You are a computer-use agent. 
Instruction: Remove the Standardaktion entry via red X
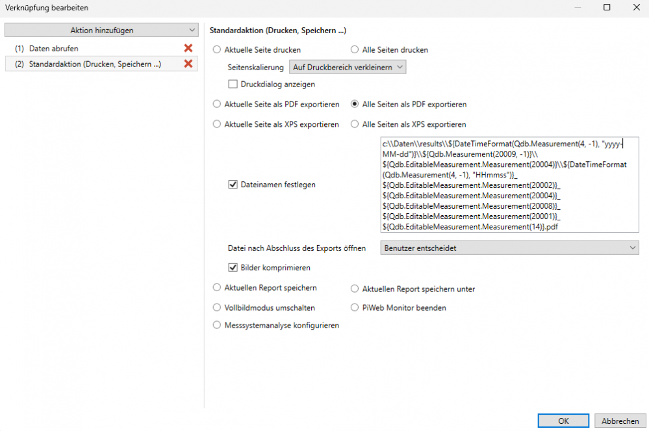[188, 64]
